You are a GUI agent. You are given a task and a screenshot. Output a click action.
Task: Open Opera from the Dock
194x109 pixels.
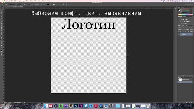tap(96, 106)
